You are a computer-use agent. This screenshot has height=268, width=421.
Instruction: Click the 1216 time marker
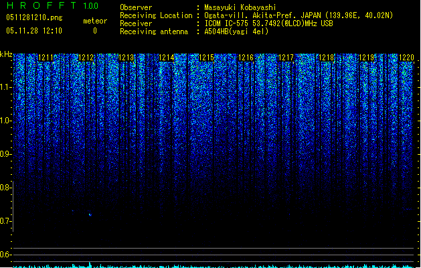pyautogui.click(x=246, y=58)
